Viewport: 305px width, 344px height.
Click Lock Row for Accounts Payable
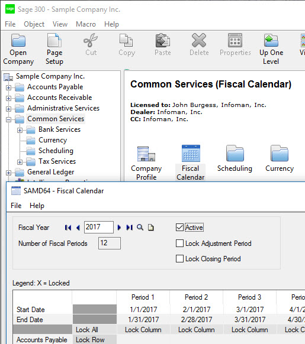click(x=95, y=340)
